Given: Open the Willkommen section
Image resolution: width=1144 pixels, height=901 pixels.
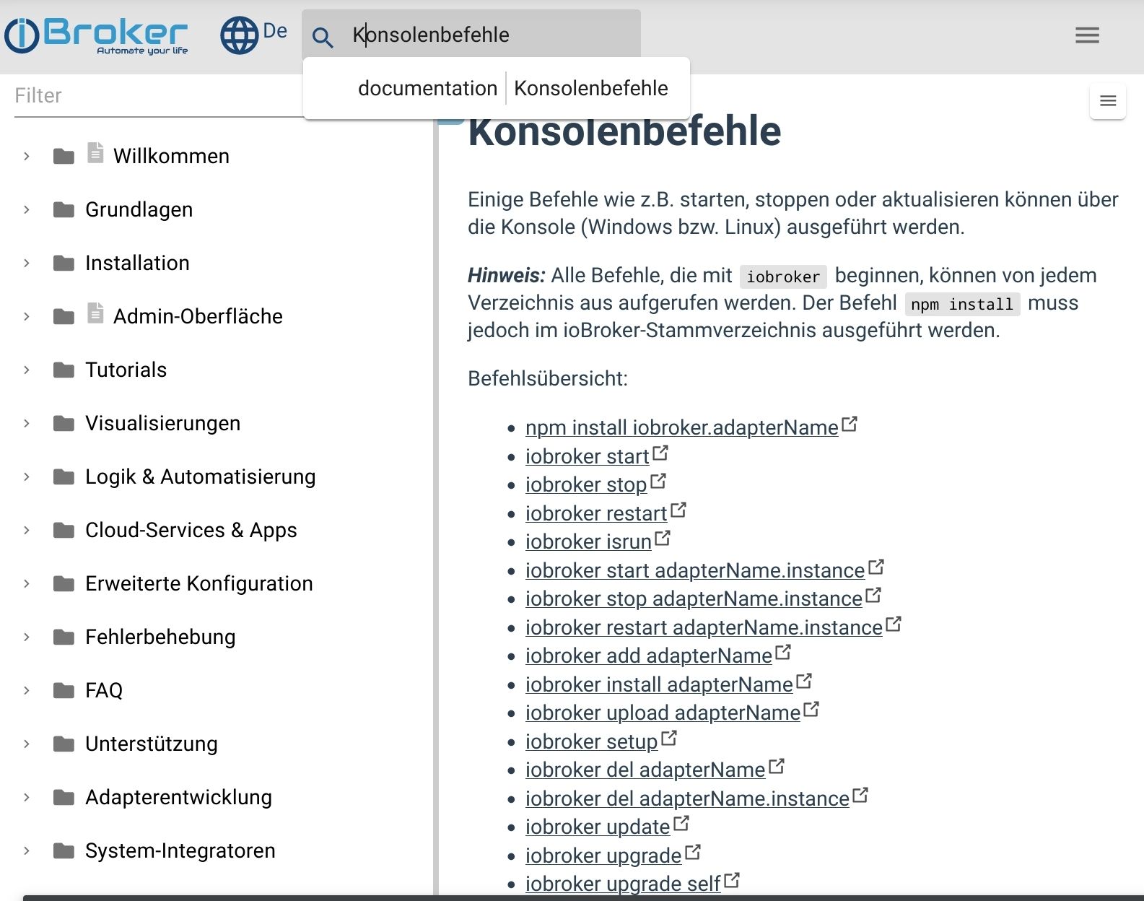Looking at the screenshot, I should 171,156.
